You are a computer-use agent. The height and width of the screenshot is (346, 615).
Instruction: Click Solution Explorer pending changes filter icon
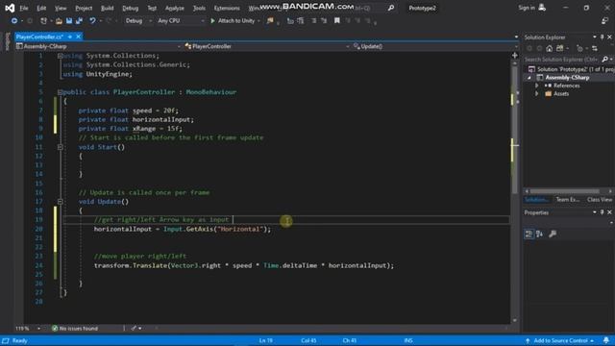click(x=579, y=48)
